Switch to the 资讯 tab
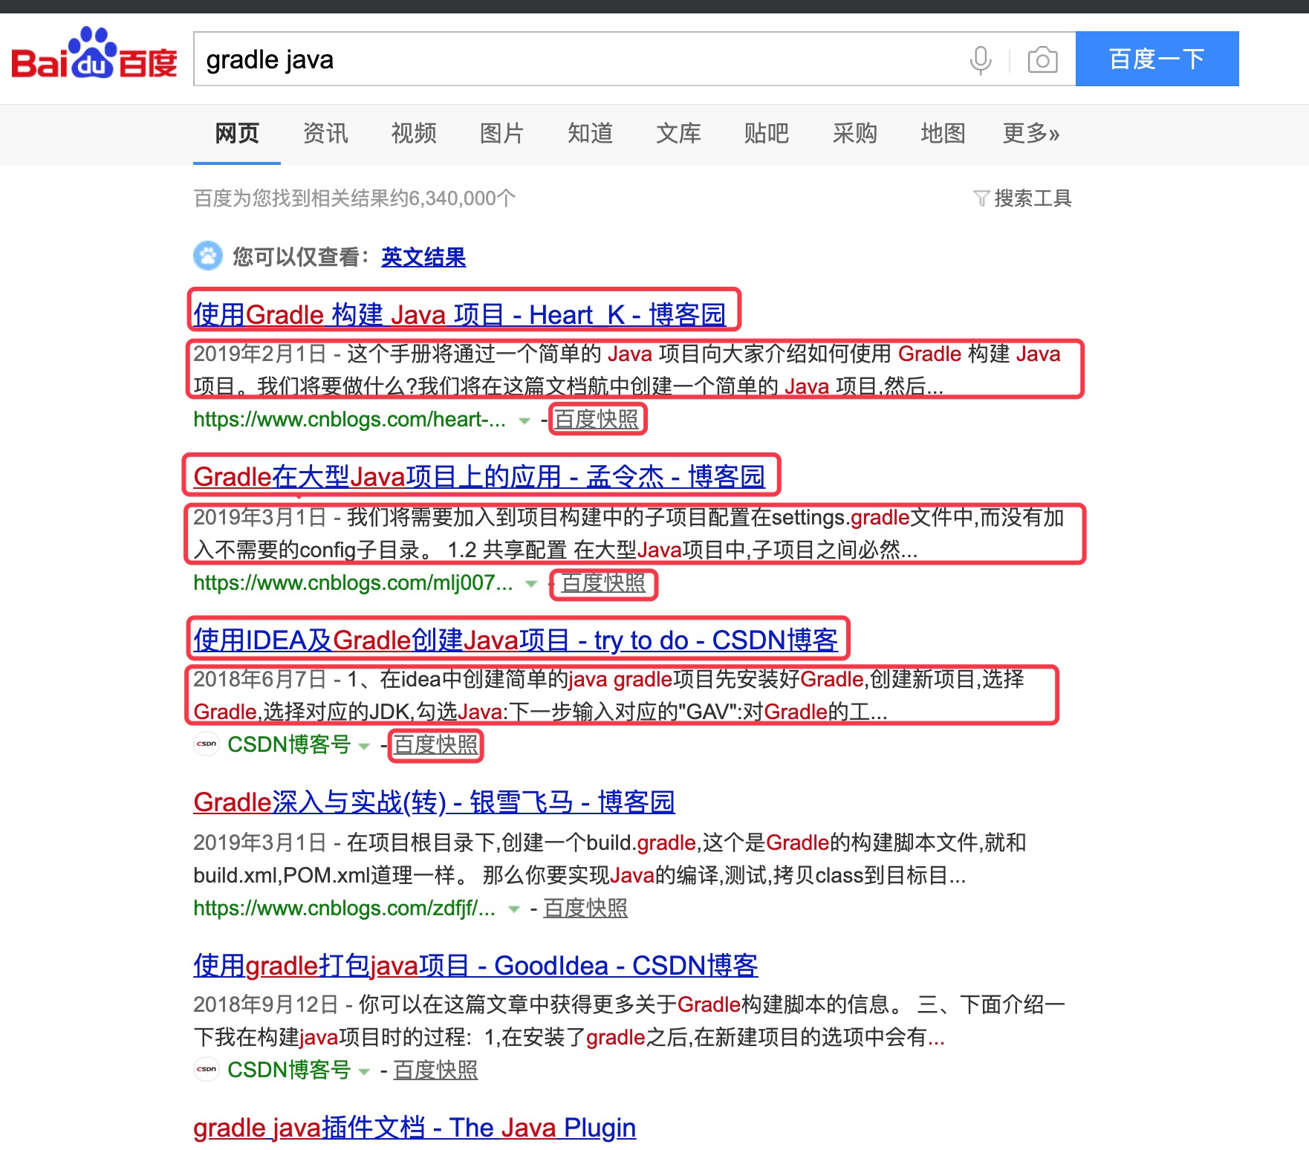Screen dimensions: 1309x1150 tap(325, 134)
